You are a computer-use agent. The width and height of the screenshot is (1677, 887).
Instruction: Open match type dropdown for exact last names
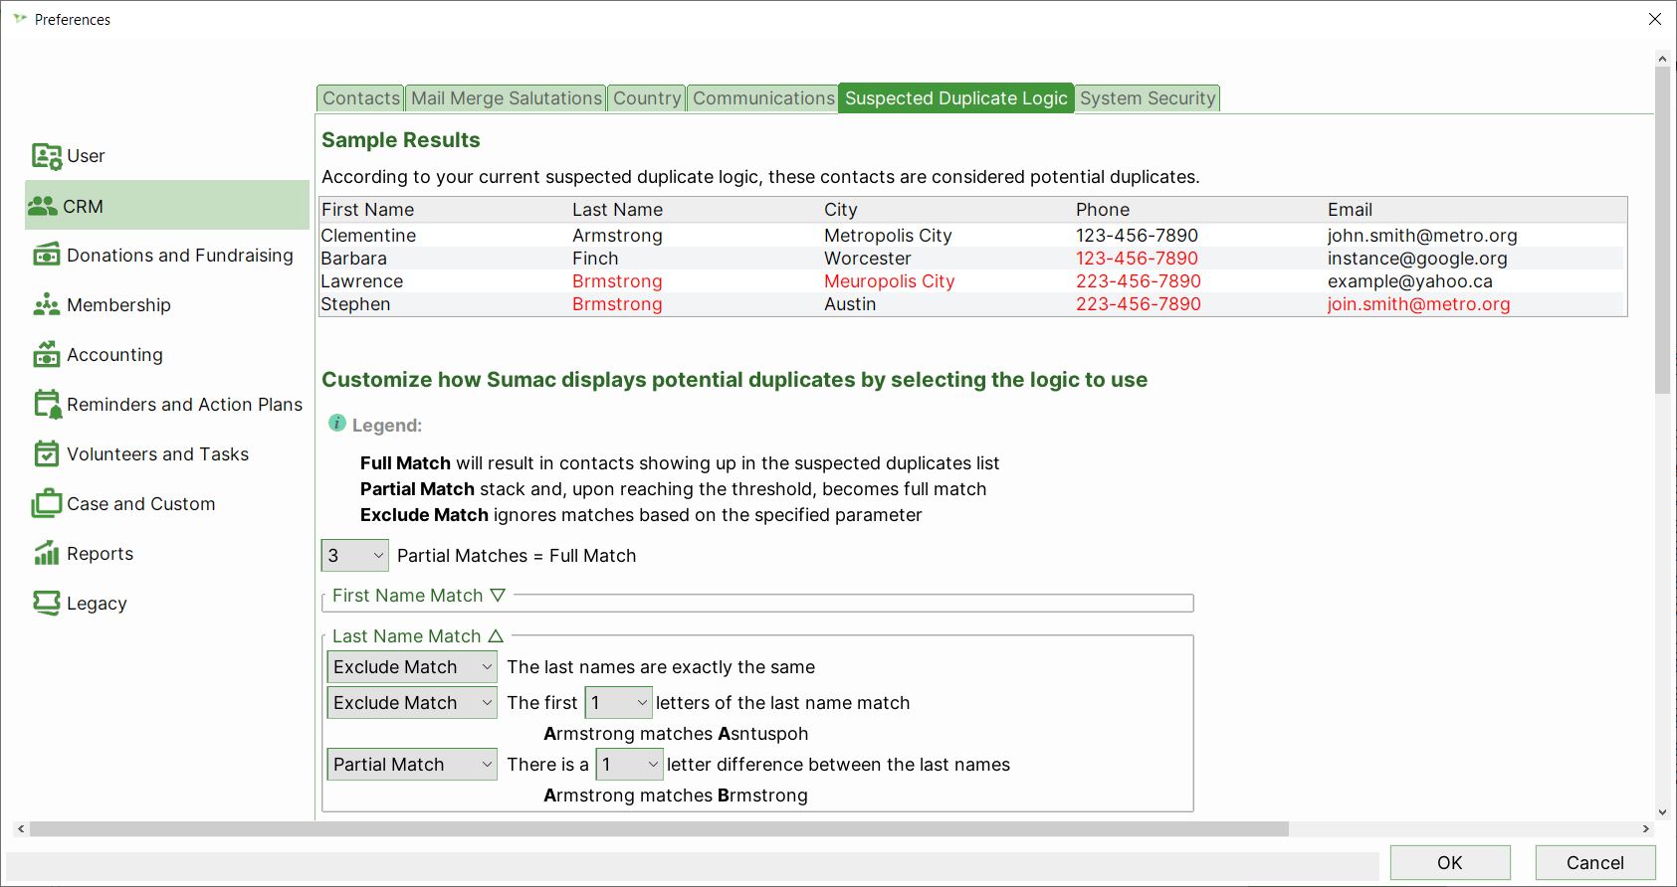(x=412, y=667)
